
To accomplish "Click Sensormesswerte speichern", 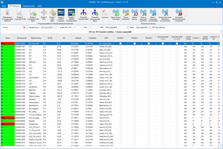I will click(143, 15).
